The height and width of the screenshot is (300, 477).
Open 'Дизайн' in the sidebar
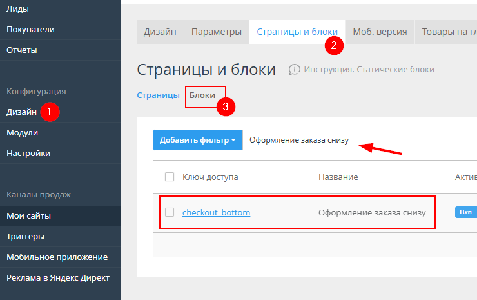21,112
